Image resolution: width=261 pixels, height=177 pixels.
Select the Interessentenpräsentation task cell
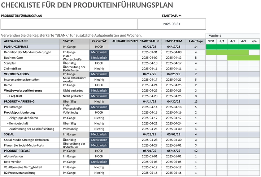(30, 80)
